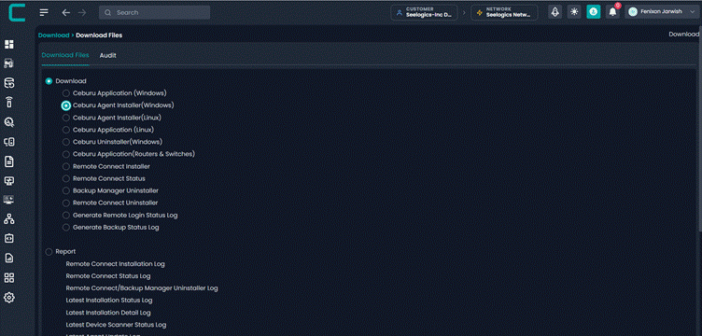
Task: Click Latest Installation Detail Log text
Action: [108, 313]
